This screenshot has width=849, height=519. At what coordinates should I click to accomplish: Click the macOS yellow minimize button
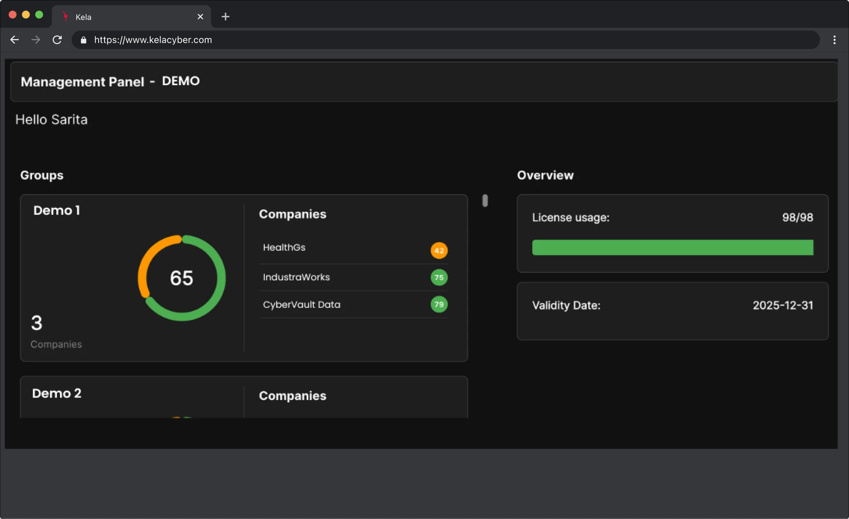tap(26, 15)
